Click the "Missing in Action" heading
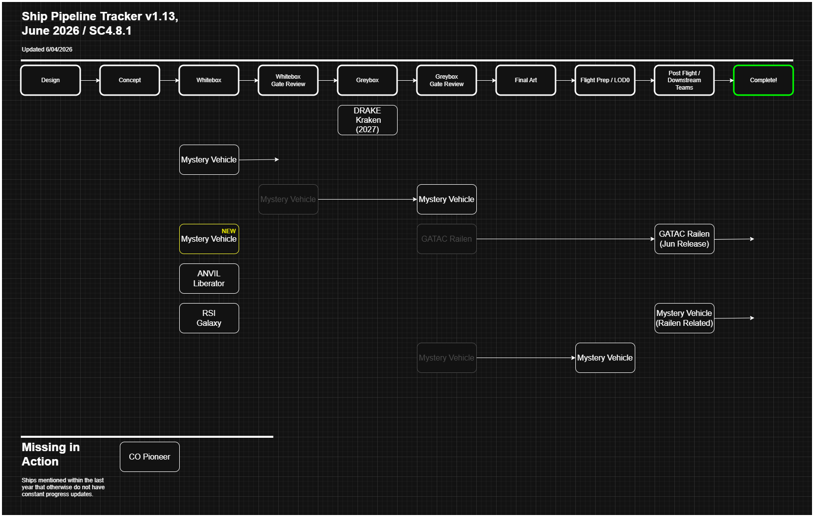 (51, 454)
